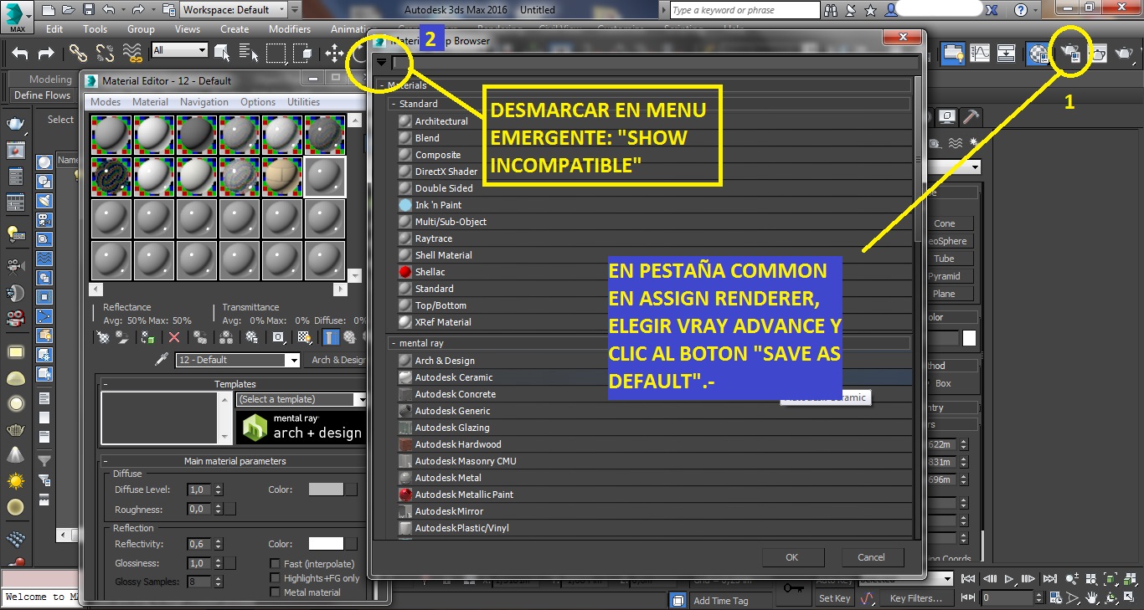Activate the Select and Move tool
1144x610 pixels.
click(x=335, y=53)
